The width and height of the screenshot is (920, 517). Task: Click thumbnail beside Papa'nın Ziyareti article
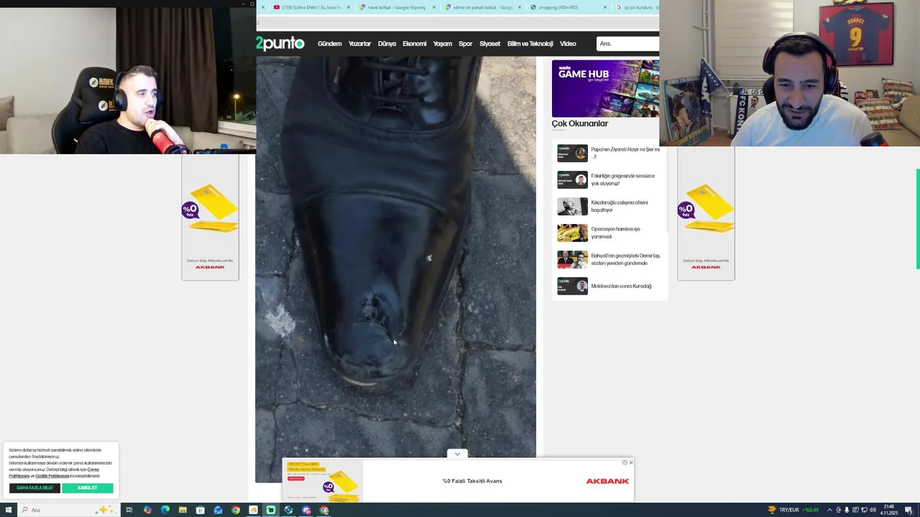click(572, 153)
